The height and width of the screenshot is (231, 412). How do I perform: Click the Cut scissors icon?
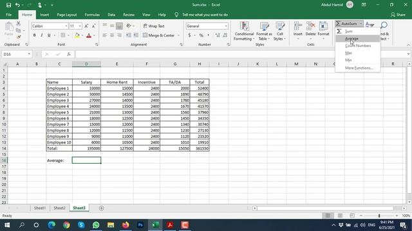(19, 24)
